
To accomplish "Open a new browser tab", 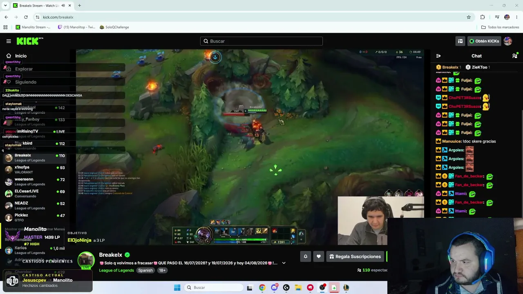I will click(79, 6).
